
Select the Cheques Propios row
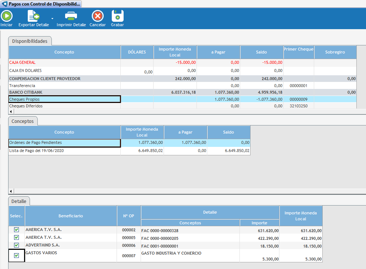[x=64, y=99]
